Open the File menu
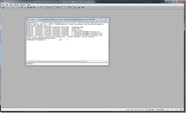This screenshot has width=186, height=113. (x=3, y=5)
